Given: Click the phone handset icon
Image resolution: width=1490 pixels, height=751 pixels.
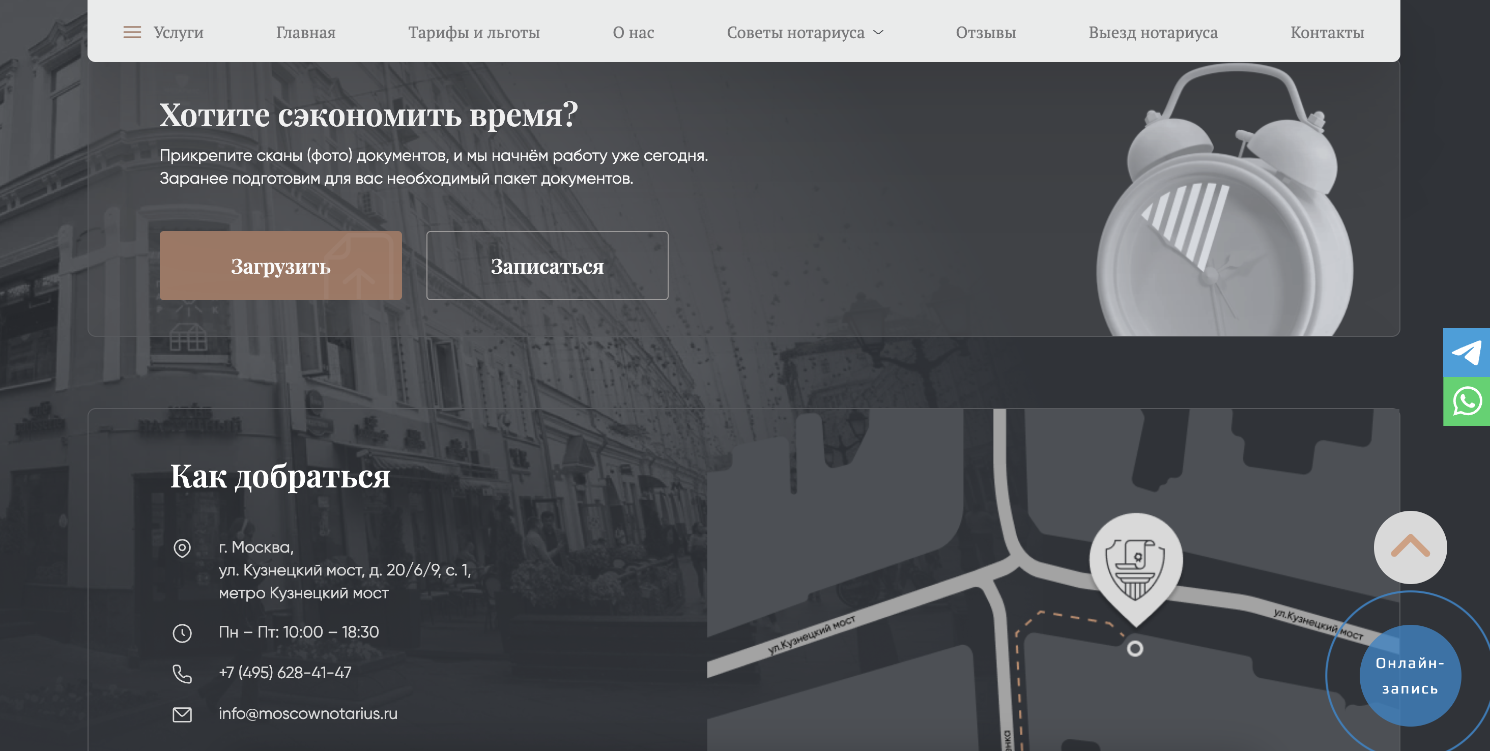Looking at the screenshot, I should pyautogui.click(x=182, y=674).
